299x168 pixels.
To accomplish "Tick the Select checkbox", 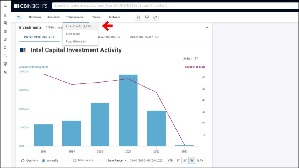I will point(197,59).
